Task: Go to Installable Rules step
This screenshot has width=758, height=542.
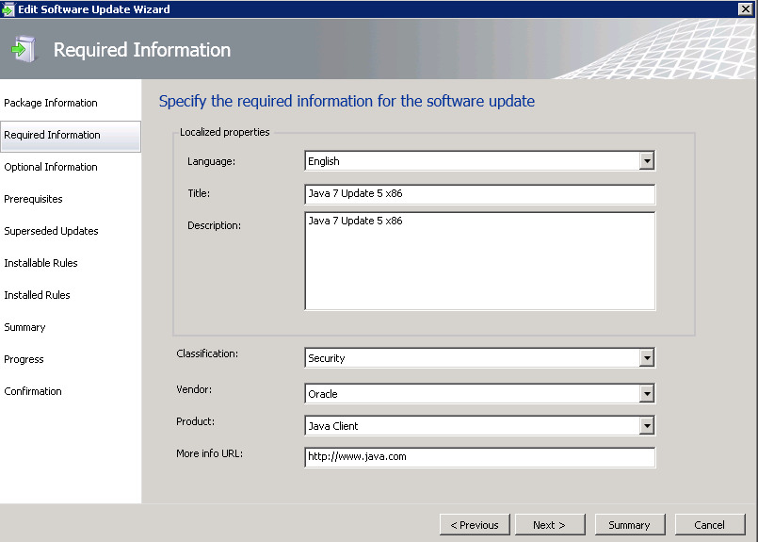Action: [41, 263]
